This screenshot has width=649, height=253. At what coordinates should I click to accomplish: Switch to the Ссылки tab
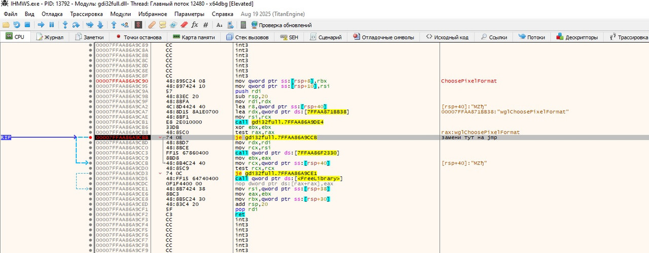[x=494, y=37]
